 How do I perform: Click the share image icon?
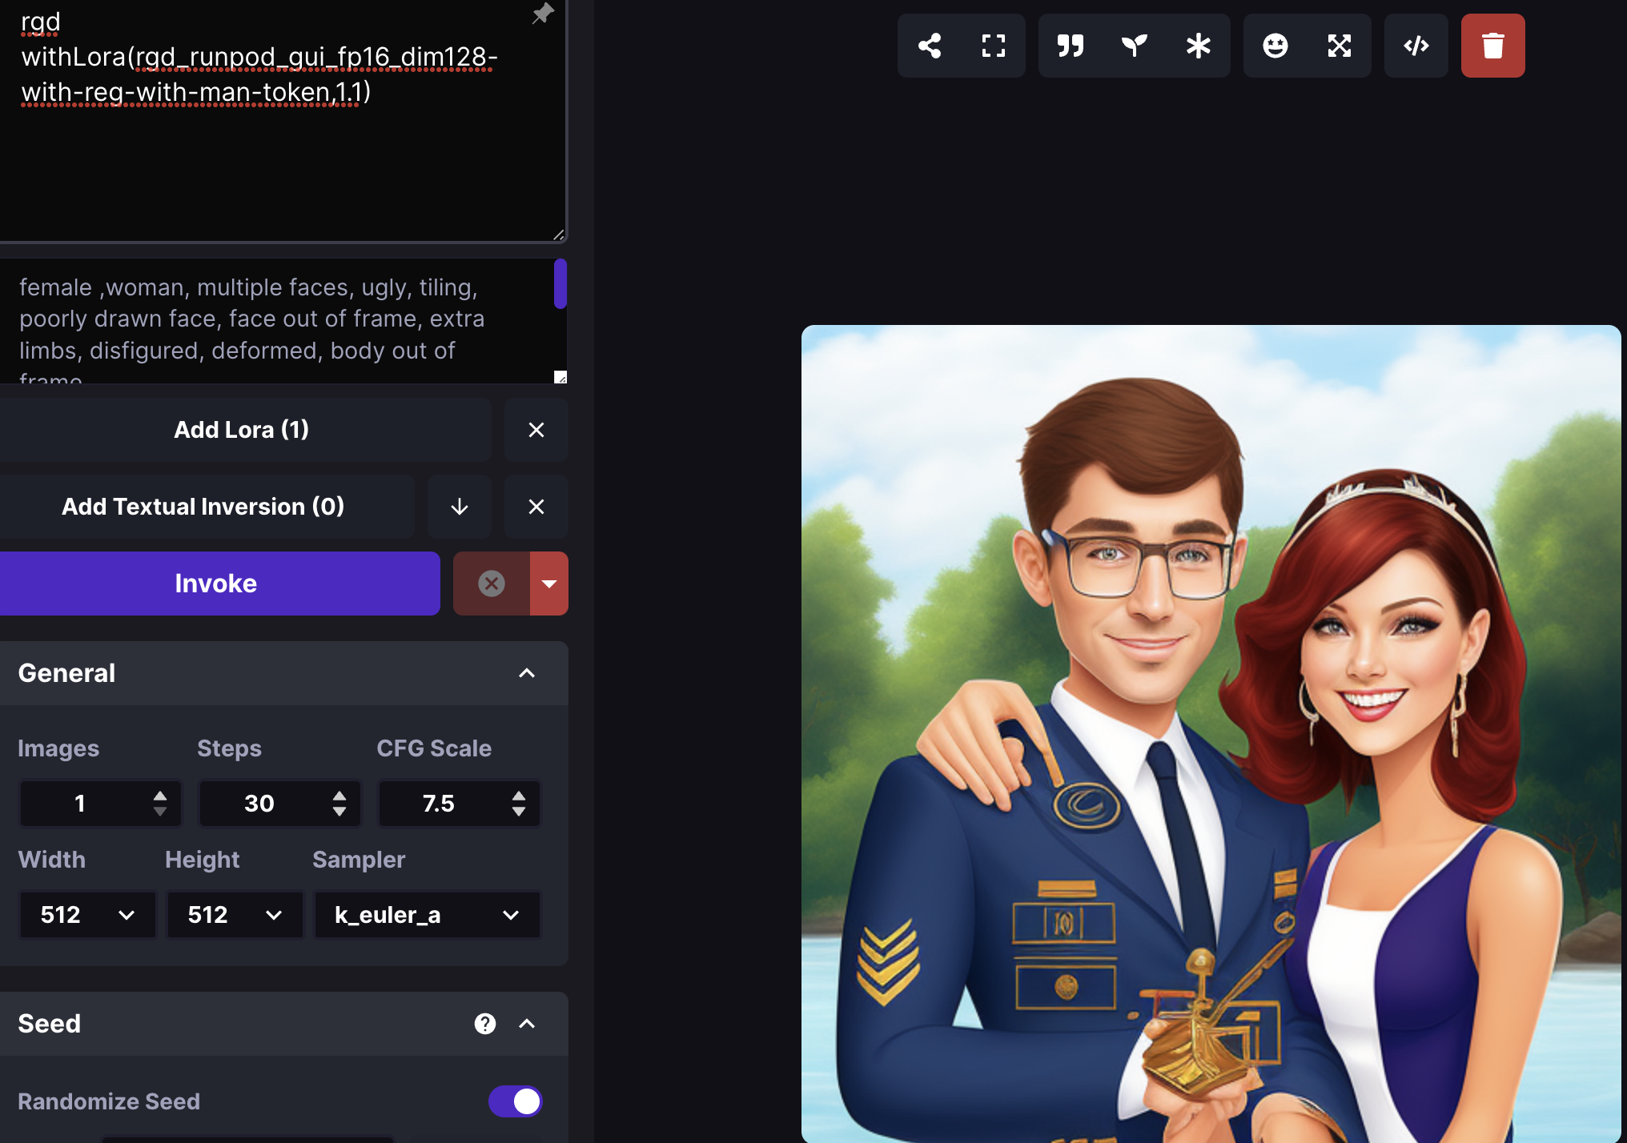929,46
